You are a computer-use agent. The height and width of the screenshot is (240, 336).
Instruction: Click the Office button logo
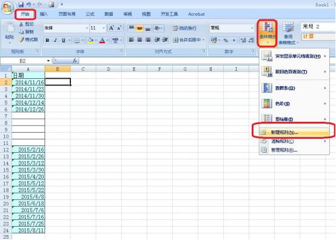click(x=8, y=8)
